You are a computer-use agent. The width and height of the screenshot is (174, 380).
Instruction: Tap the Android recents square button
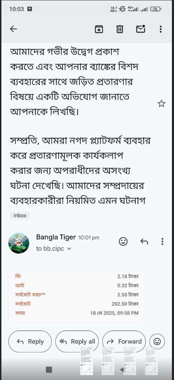[49, 369]
